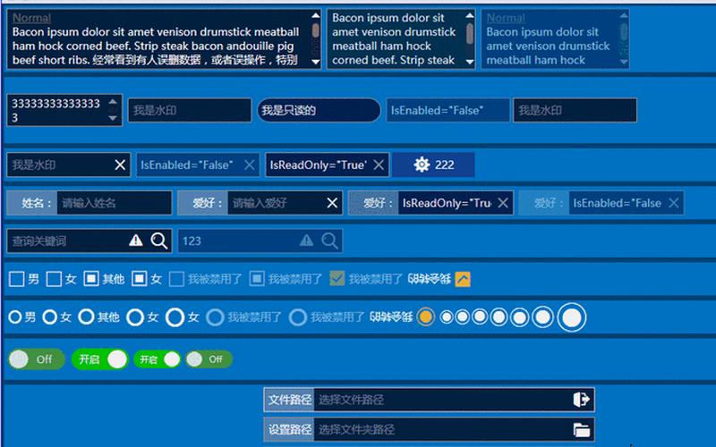This screenshot has width=716, height=447.
Task: Click the scrollbar thumb in the middle textbox
Action: click(469, 34)
